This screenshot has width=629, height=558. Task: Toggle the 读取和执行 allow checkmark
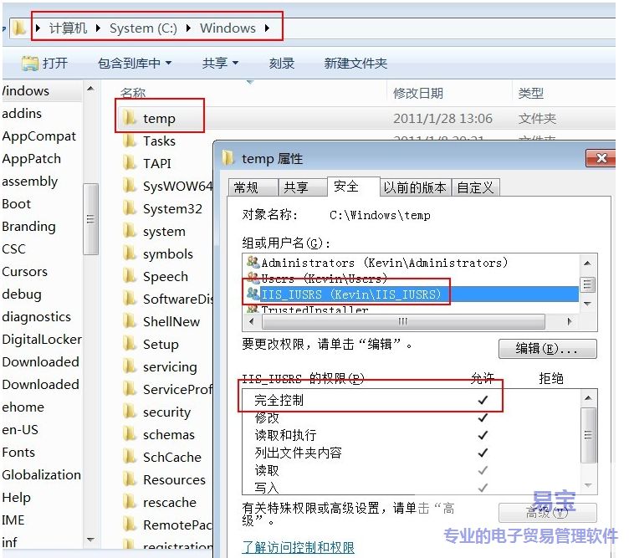click(x=483, y=435)
